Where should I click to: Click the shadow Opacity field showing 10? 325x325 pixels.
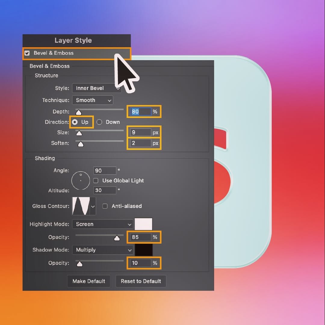pos(141,263)
